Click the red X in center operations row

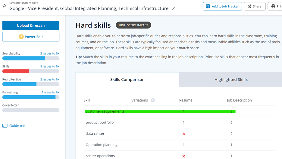pos(183,156)
